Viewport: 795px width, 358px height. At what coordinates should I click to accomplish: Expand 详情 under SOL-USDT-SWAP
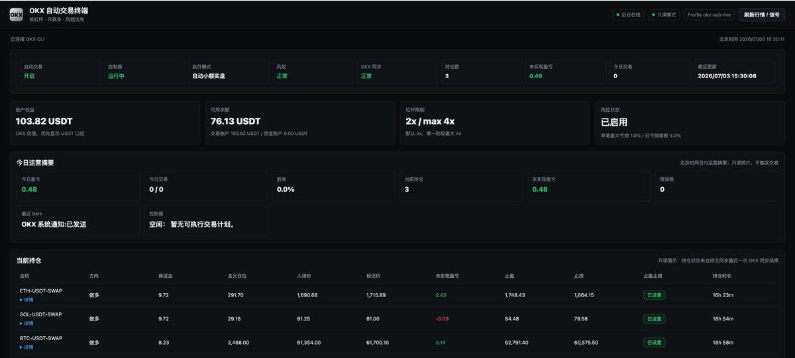pyautogui.click(x=26, y=323)
